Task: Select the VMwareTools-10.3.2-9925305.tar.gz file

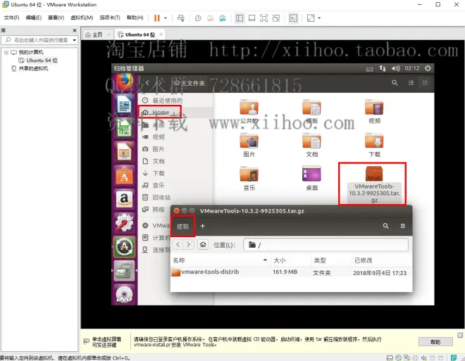Action: (374, 184)
